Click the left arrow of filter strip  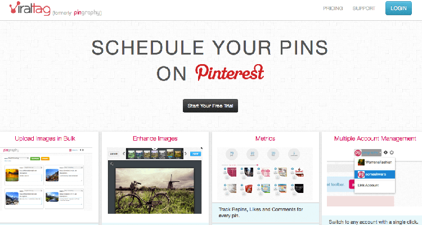pyautogui.click(x=123, y=153)
